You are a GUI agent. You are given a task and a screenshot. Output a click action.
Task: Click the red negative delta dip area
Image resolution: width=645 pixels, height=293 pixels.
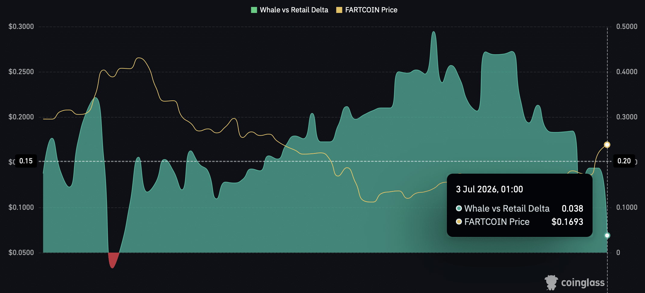pos(113,259)
